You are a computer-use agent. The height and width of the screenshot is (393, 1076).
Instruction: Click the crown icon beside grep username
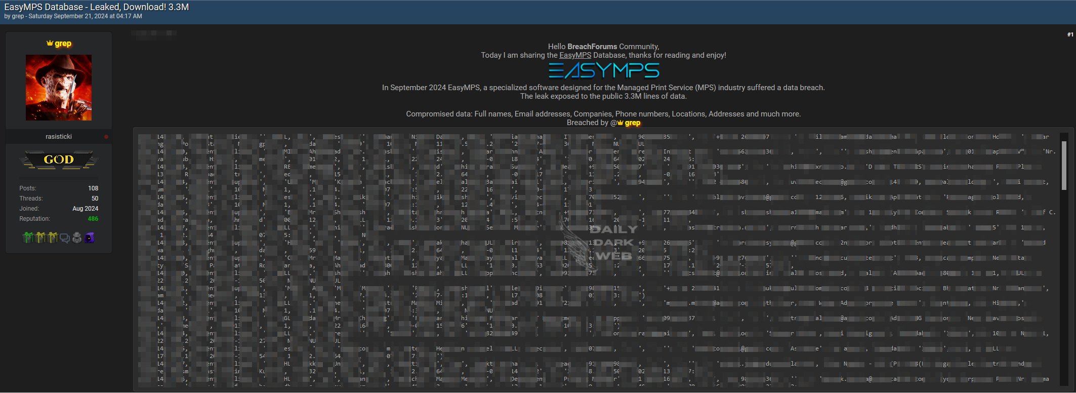tap(50, 44)
